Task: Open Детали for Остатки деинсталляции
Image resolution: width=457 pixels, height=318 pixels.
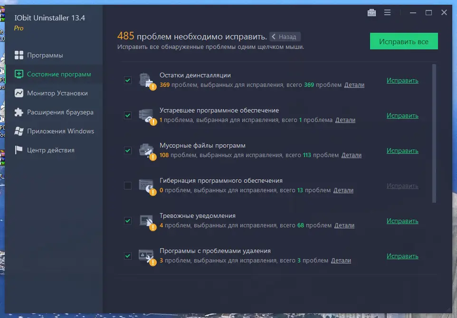Action: pos(354,85)
